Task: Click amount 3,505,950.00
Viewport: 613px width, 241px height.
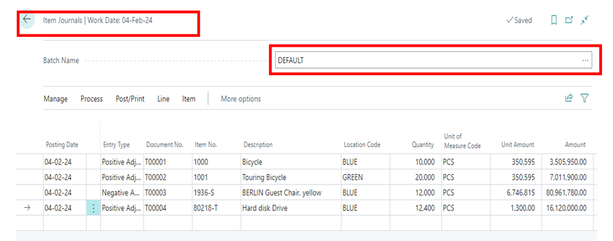Action: 568,162
